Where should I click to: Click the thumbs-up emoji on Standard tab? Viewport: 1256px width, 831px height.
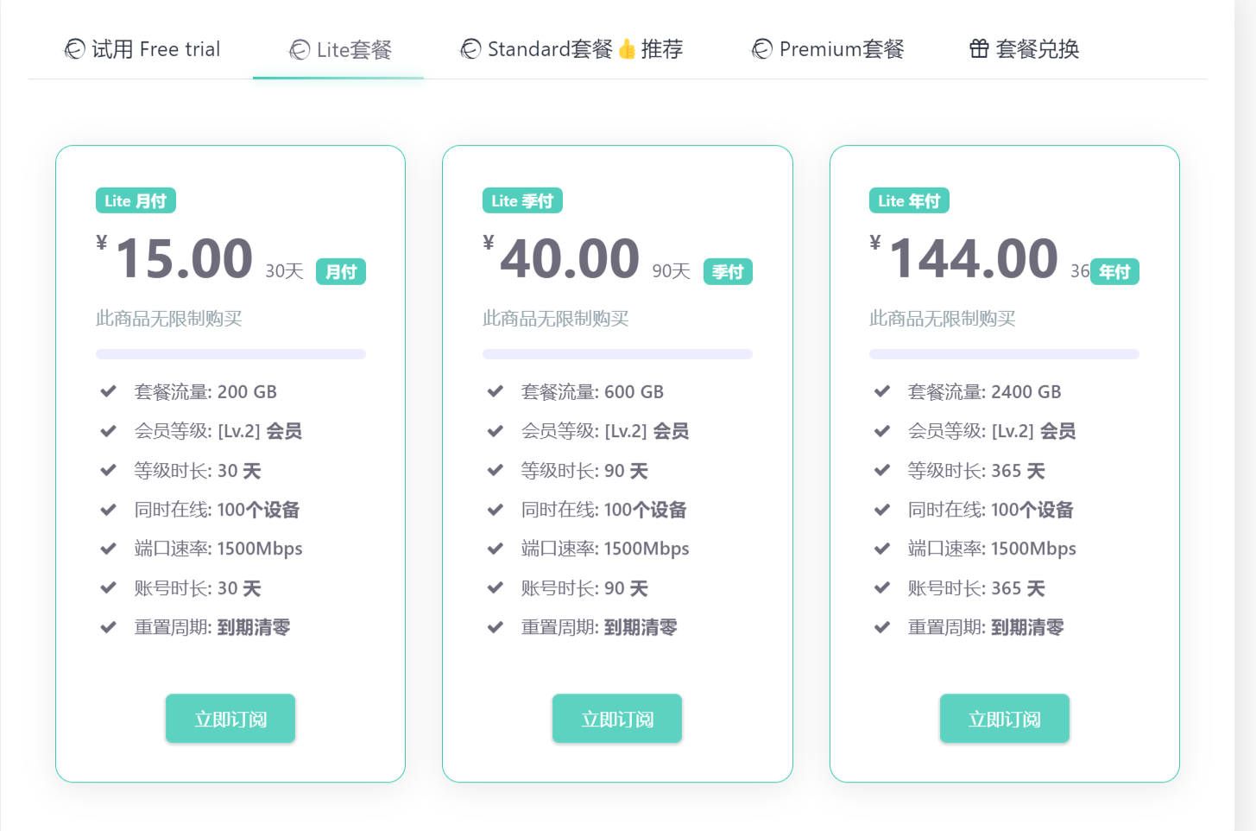[628, 49]
